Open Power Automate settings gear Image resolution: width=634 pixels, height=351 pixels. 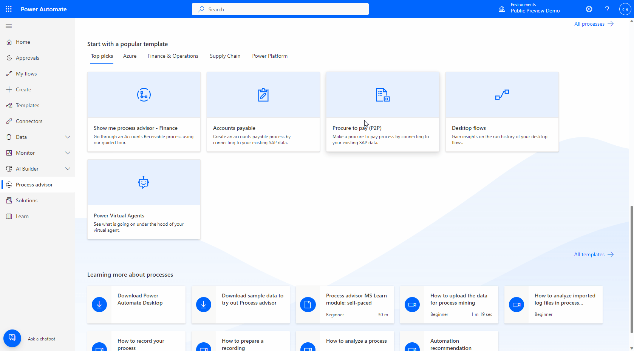589,9
